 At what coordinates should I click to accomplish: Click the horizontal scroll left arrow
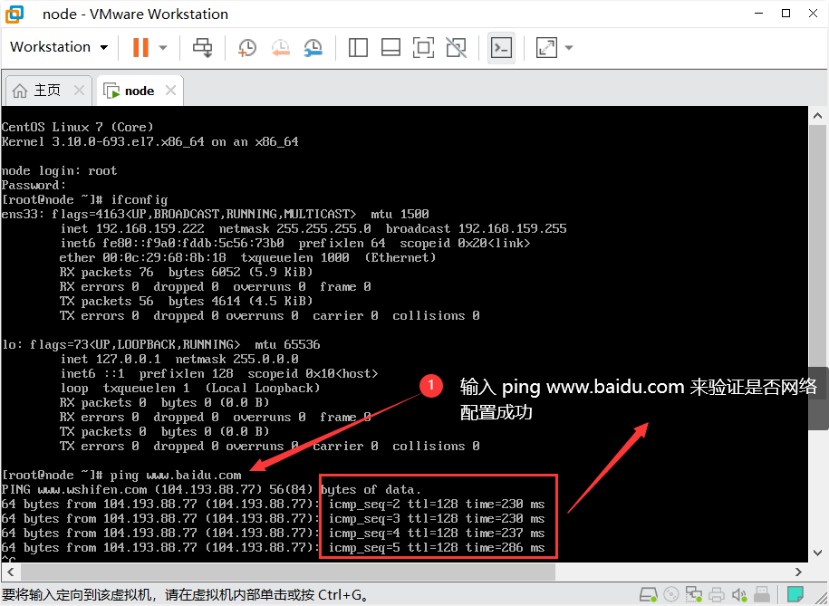tap(11, 572)
